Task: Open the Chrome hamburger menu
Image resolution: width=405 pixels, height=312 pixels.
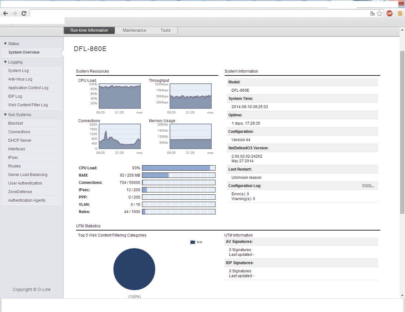Action: [x=400, y=13]
